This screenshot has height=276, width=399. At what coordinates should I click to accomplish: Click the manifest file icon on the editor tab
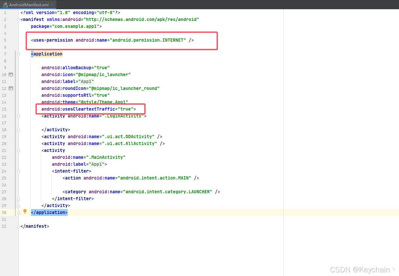(6, 5)
